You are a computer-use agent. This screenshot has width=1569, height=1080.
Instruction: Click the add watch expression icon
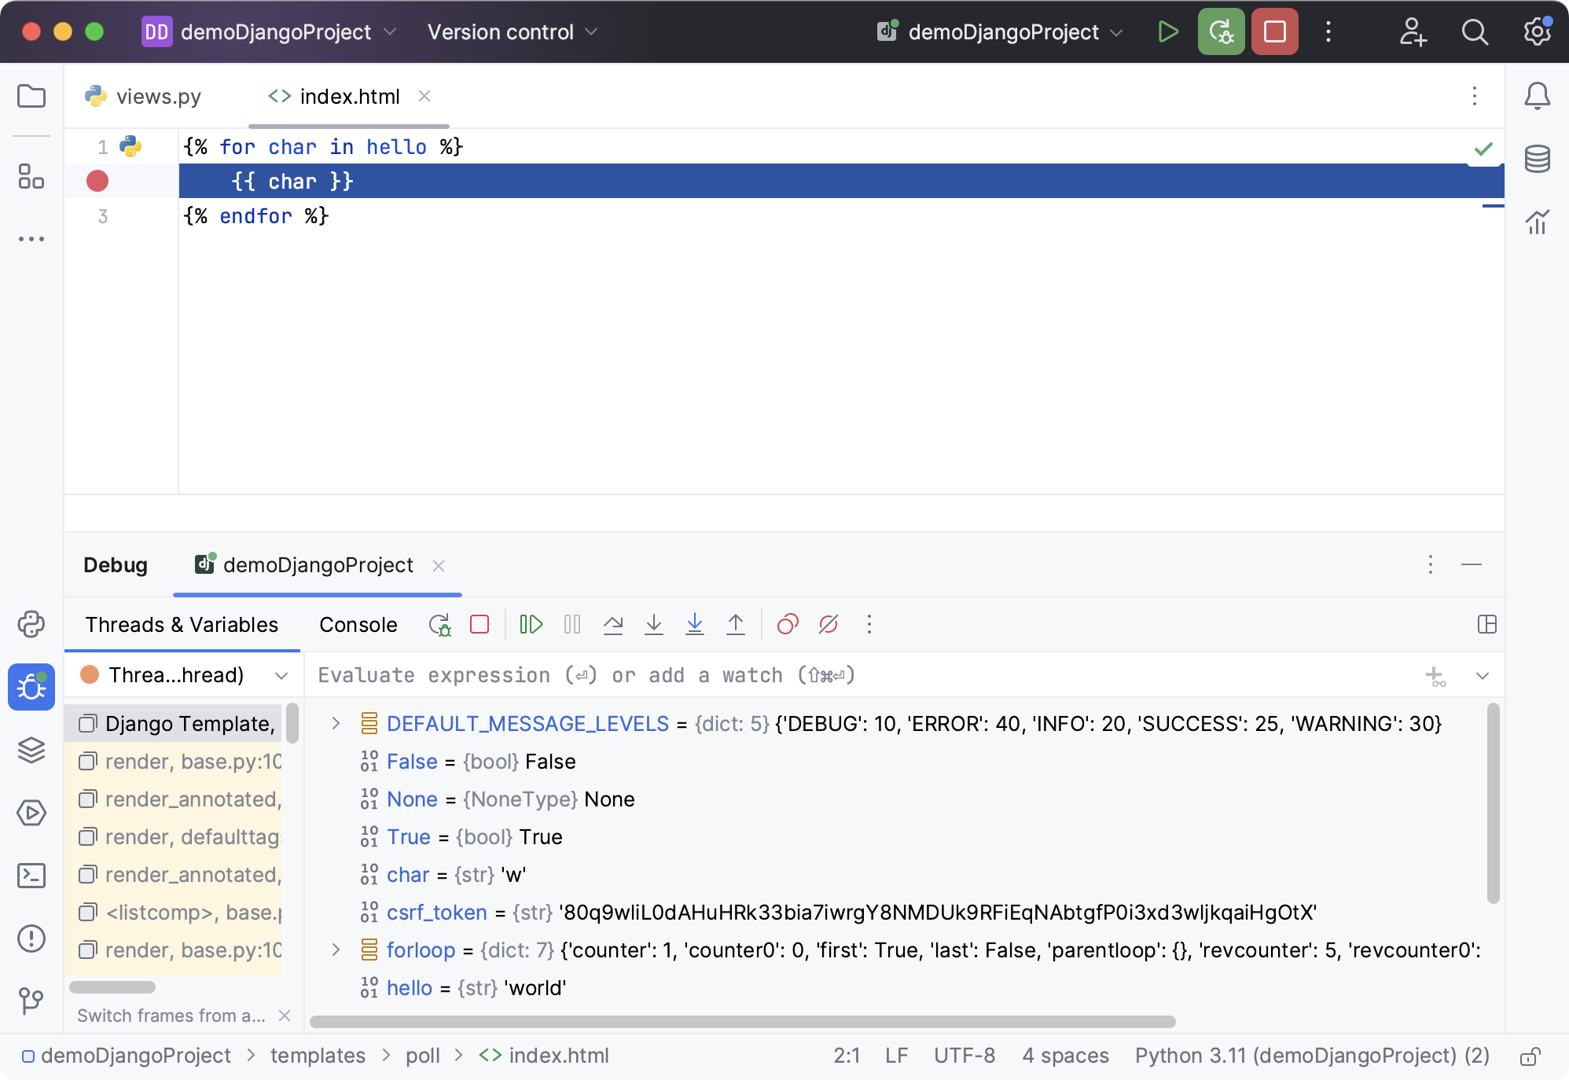(1435, 676)
